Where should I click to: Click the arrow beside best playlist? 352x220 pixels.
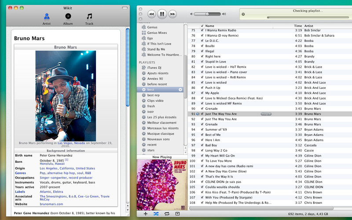(x=180, y=90)
